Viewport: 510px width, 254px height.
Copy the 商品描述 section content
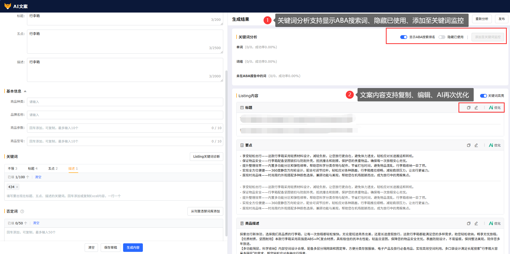(x=468, y=224)
